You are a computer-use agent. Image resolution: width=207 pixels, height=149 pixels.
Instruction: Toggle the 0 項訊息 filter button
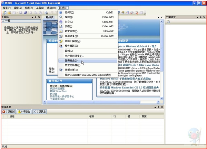pos(39,112)
